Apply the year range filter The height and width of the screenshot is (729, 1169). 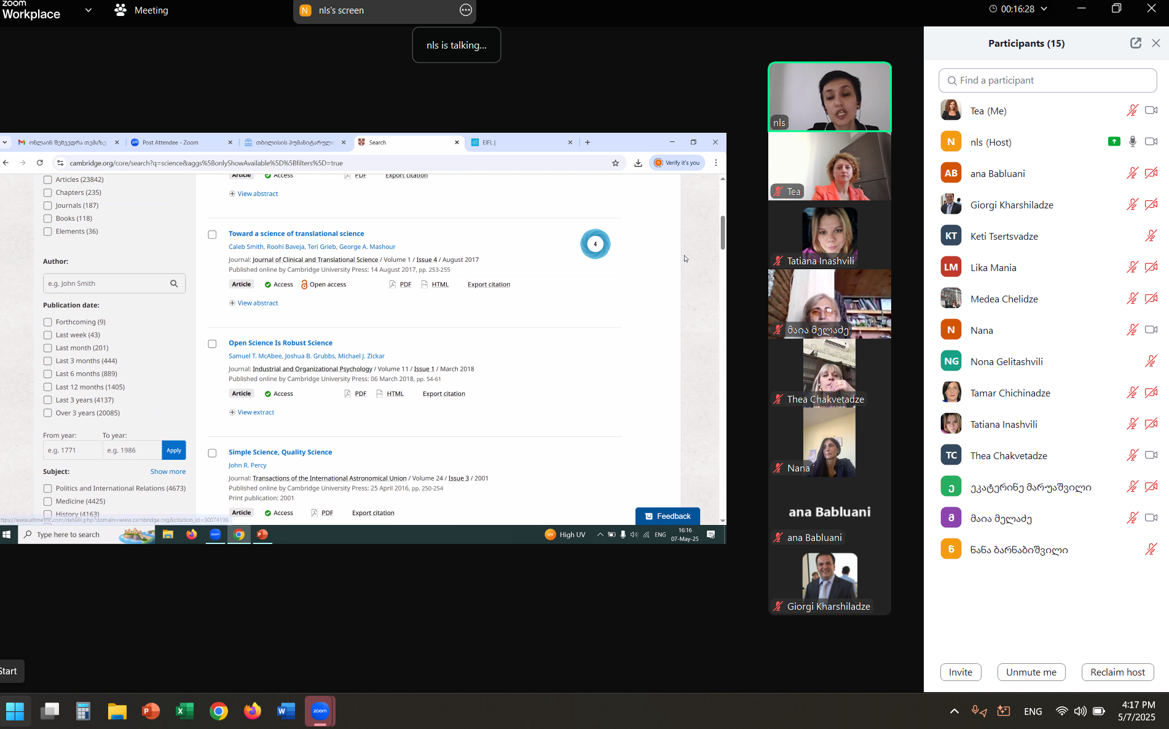pos(174,450)
